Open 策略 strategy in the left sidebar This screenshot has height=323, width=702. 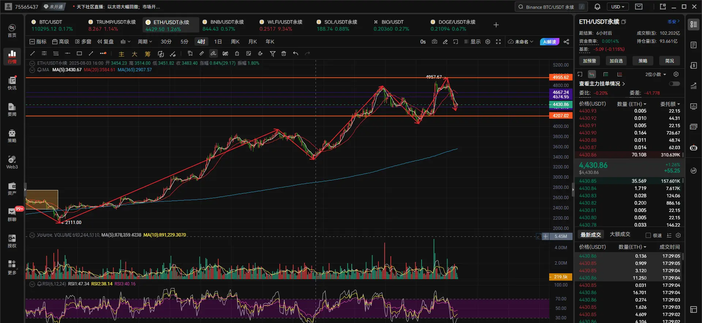[x=12, y=136]
